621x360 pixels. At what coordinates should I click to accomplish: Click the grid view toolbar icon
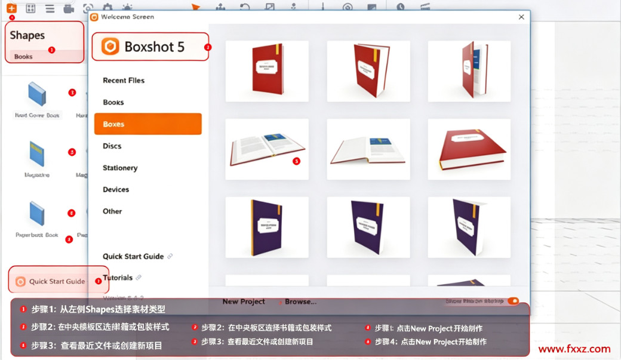30,8
